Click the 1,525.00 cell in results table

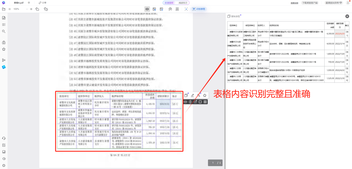330,78
